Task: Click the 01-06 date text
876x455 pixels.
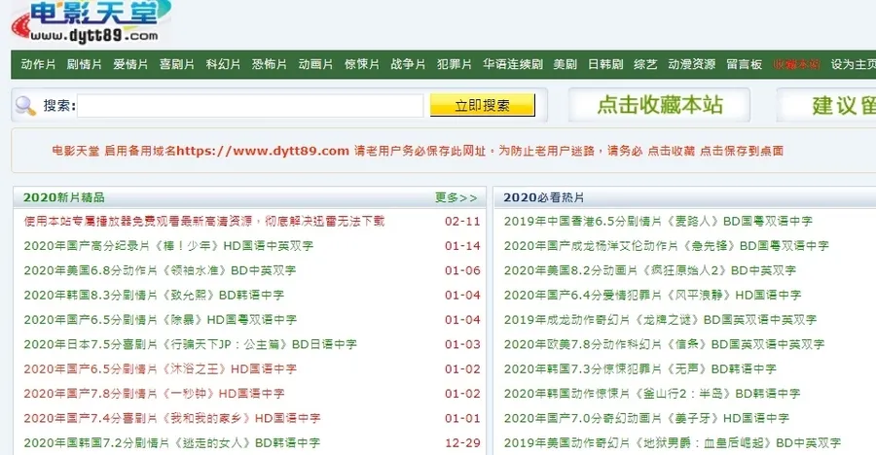Action: [x=462, y=270]
